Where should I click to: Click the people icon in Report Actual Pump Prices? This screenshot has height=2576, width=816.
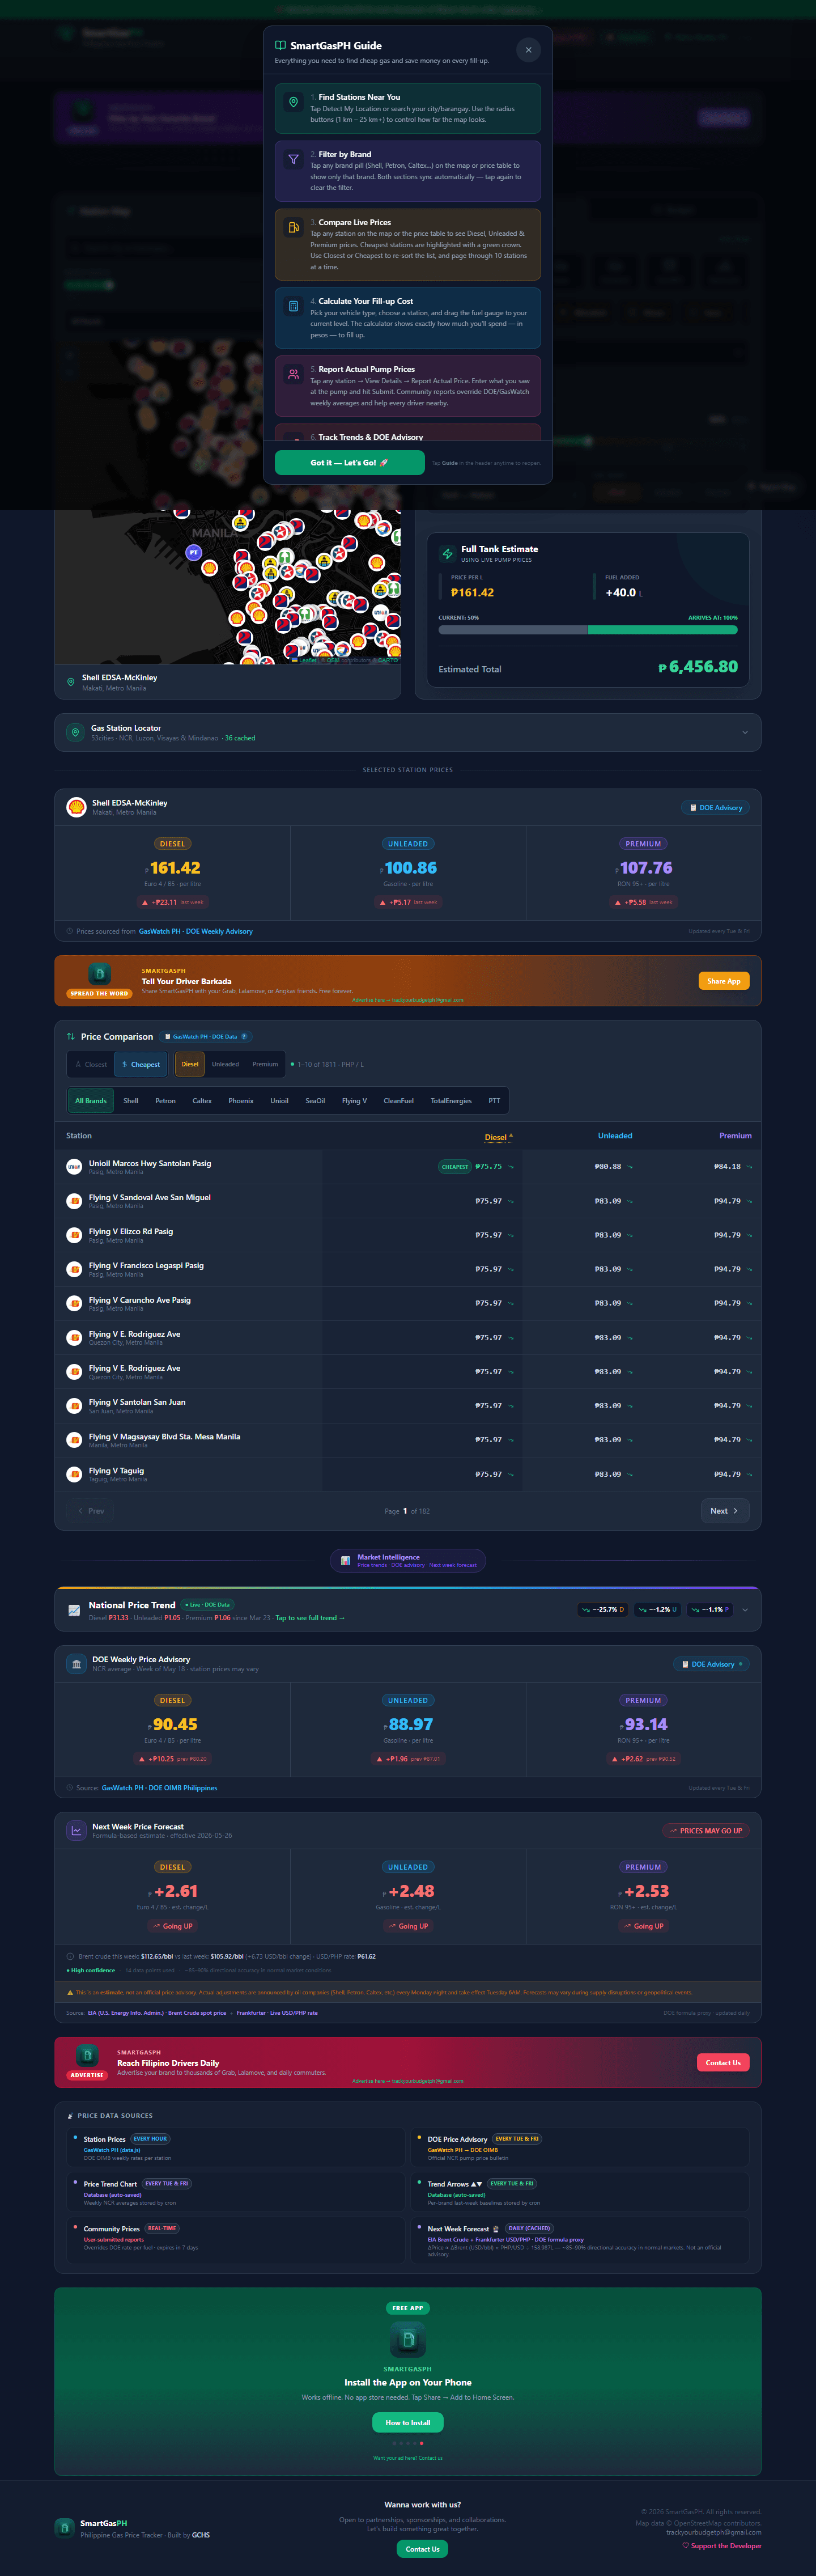click(x=293, y=374)
